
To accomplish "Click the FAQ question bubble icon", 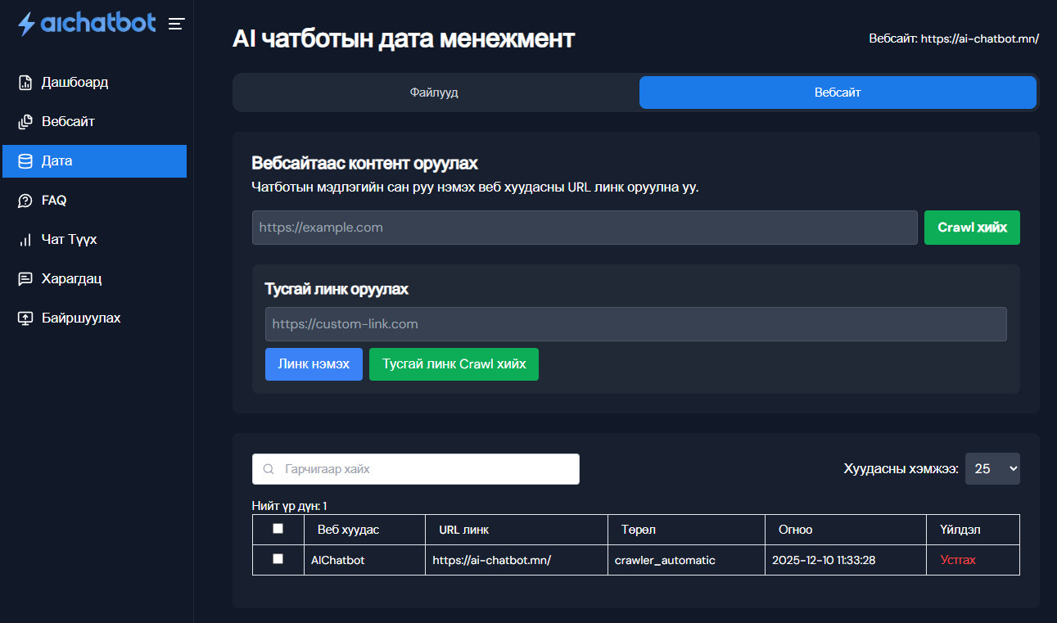I will (25, 201).
